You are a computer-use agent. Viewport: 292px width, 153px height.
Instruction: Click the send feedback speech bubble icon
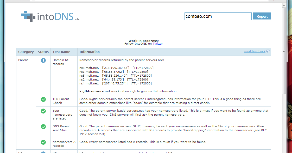[x=268, y=51]
